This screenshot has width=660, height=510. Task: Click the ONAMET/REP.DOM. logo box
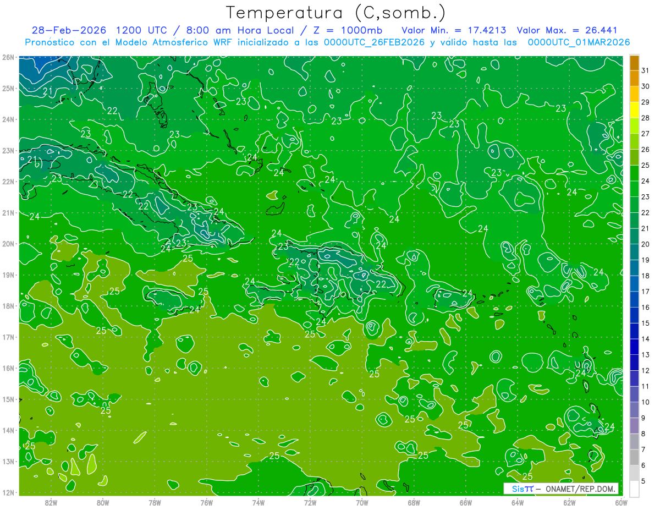coord(561,489)
